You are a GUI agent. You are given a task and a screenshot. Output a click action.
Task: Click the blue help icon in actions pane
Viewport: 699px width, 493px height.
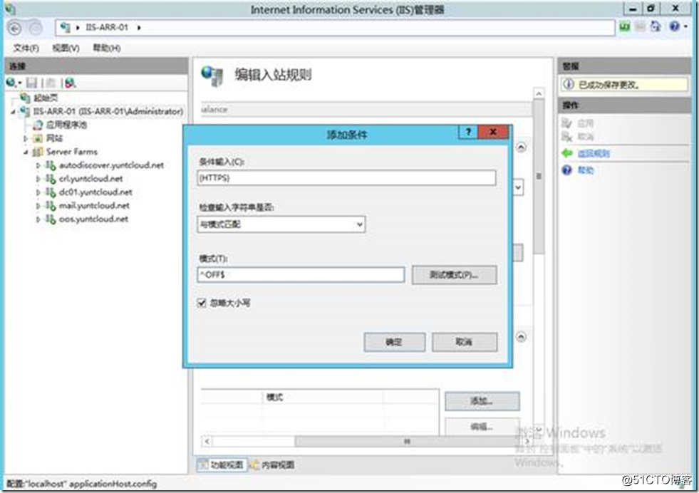click(x=566, y=170)
